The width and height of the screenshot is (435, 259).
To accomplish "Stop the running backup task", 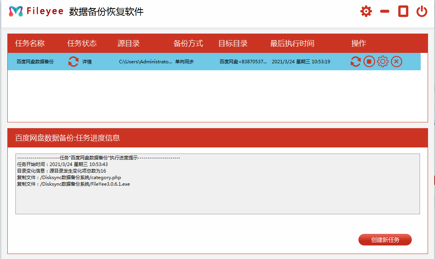I will (369, 61).
